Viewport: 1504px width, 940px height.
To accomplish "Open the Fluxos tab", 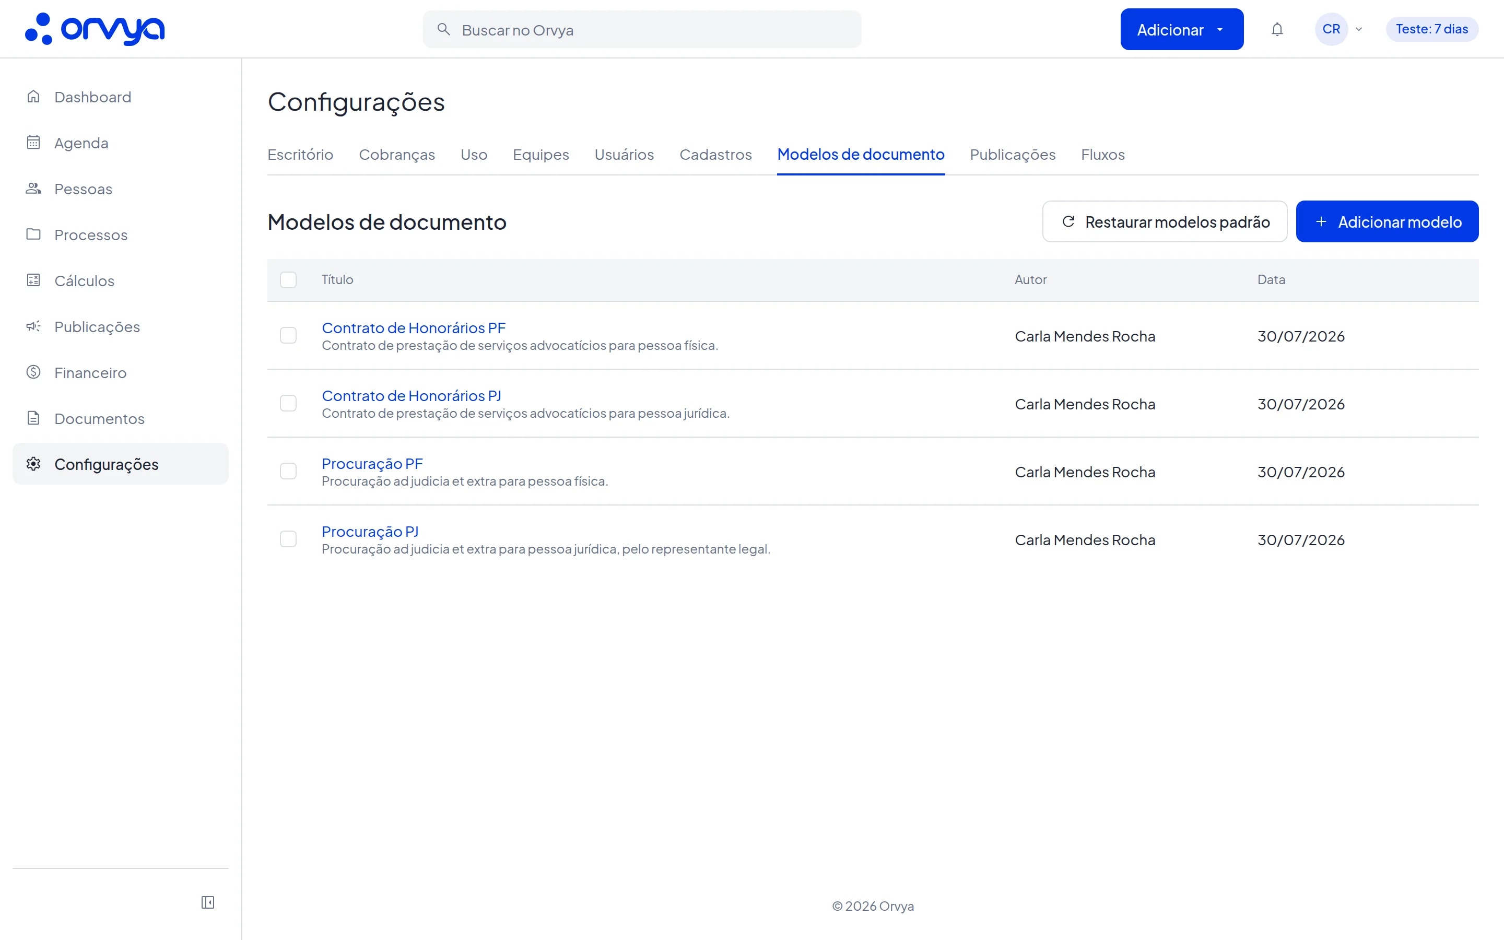I will pos(1102,154).
